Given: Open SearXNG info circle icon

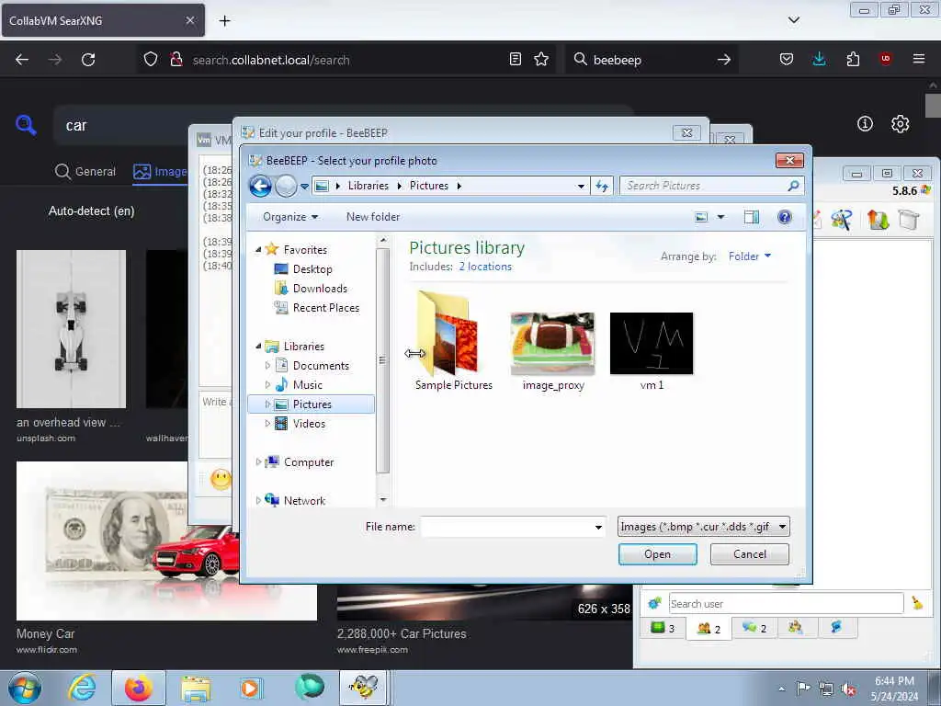Looking at the screenshot, I should 865,124.
